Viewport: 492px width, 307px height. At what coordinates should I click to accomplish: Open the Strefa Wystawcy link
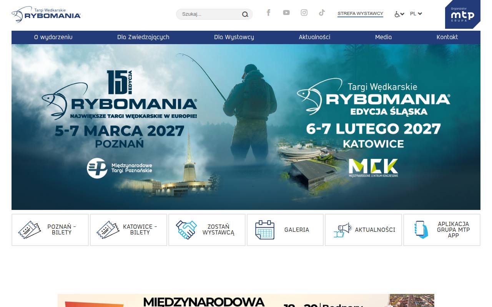(360, 14)
